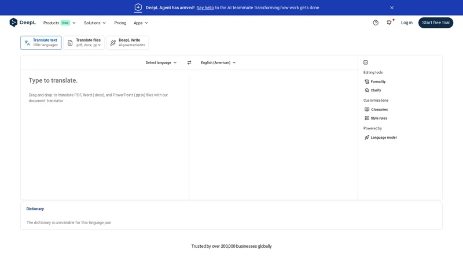The width and height of the screenshot is (463, 260).
Task: Follow the Say hello link
Action: pyautogui.click(x=205, y=8)
